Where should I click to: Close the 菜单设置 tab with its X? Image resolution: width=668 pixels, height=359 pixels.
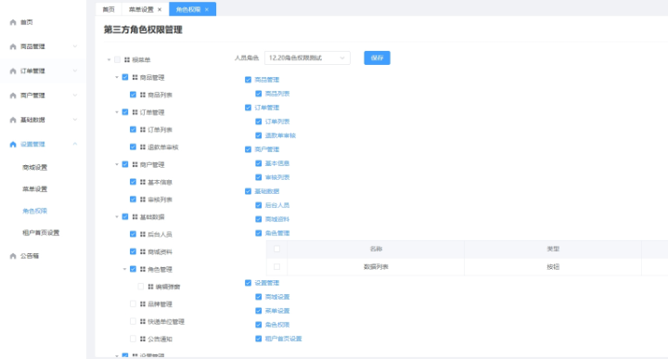click(160, 9)
